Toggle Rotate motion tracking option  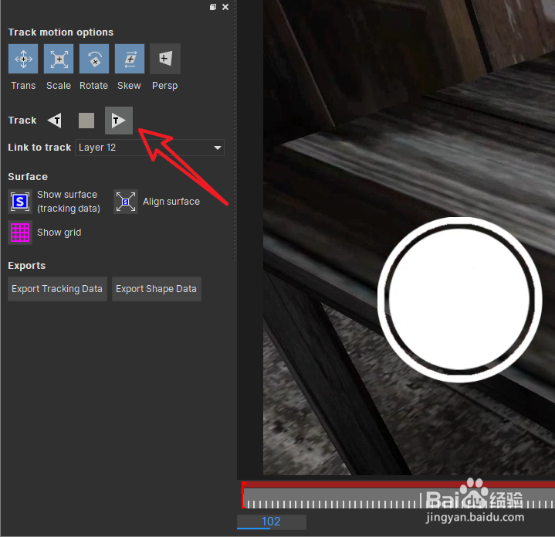click(94, 59)
